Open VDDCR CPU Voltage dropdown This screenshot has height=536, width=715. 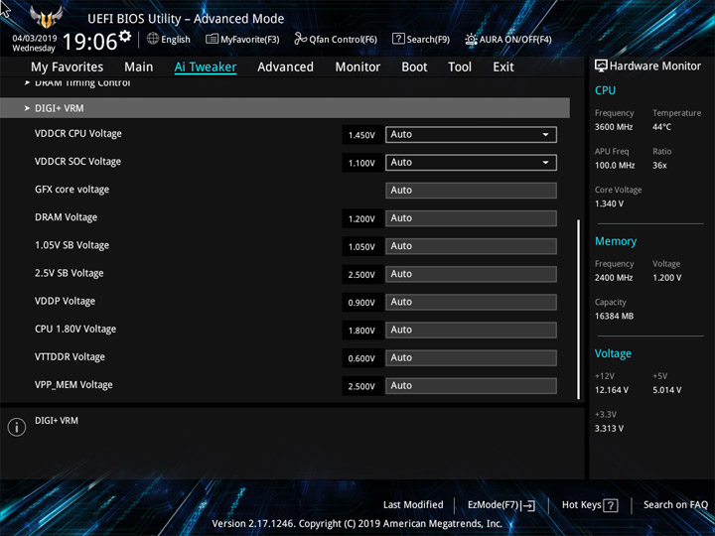[x=471, y=134]
